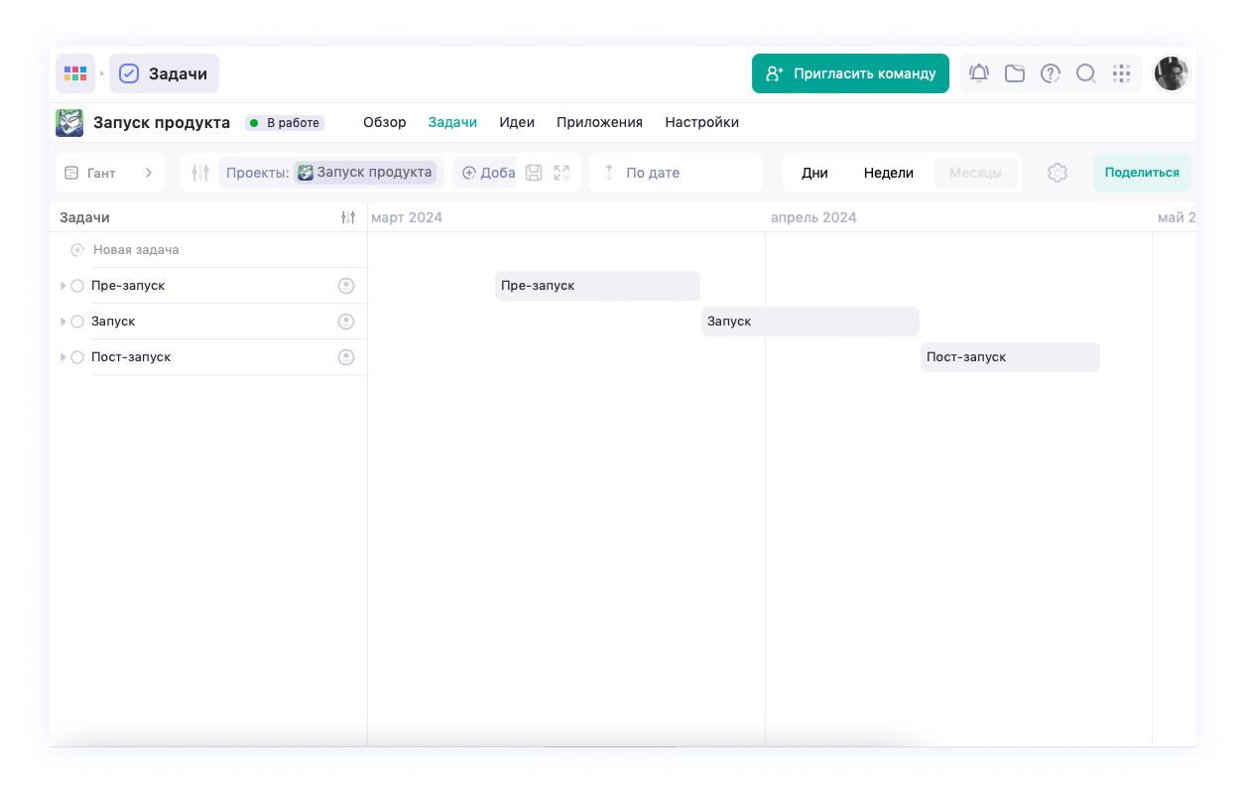Switch to the Обзор tab
1246x794 pixels.
tap(384, 122)
